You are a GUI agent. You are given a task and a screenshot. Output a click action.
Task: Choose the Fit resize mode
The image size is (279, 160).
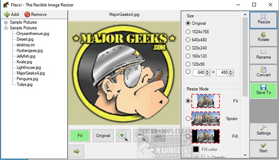188,101
